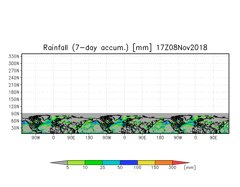Click the rightmost 90E longitude label
240x187 pixels.
click(x=213, y=138)
